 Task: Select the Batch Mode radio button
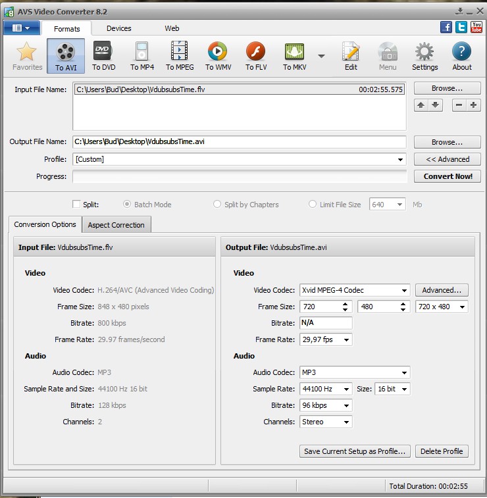(x=127, y=204)
